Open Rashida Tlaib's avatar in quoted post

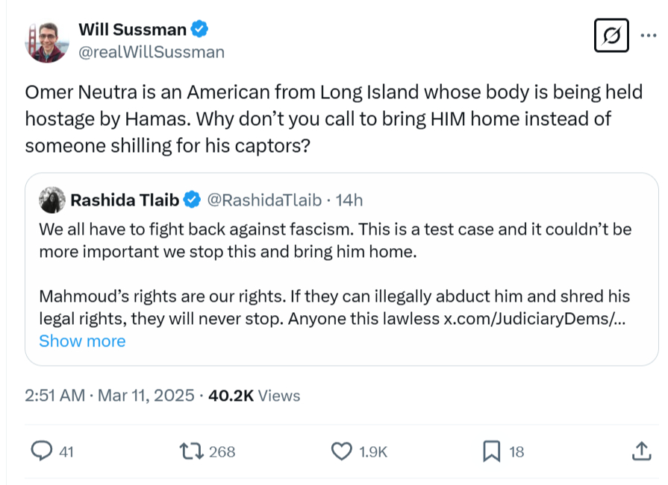(x=51, y=200)
